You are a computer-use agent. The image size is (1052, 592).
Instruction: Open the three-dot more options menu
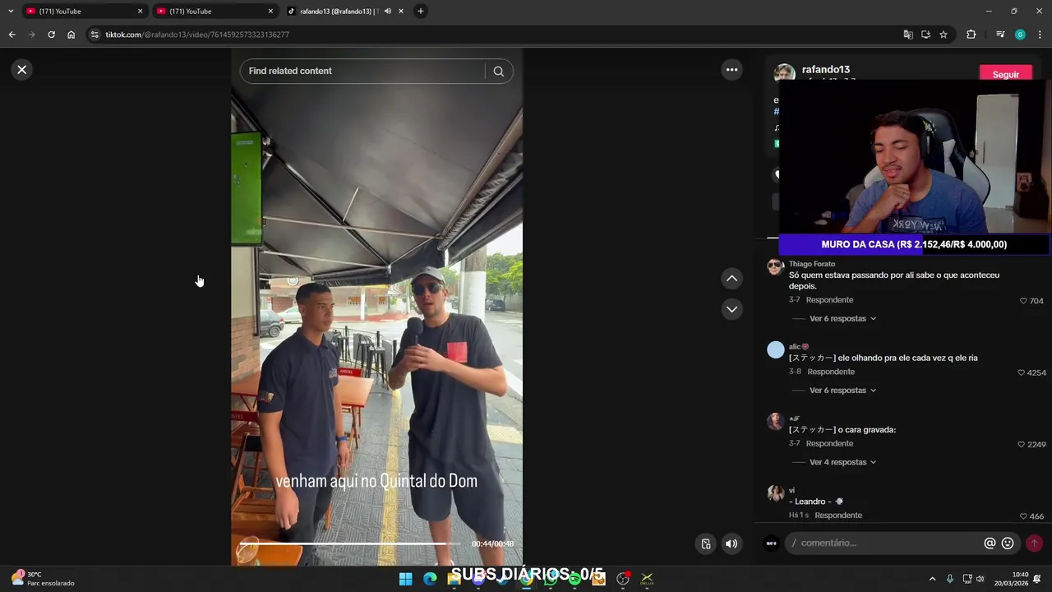tap(731, 70)
